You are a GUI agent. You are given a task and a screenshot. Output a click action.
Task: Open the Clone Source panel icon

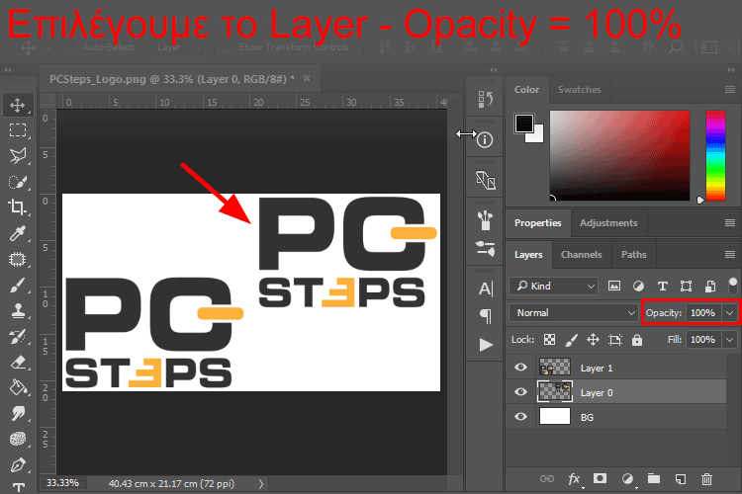pos(485,180)
